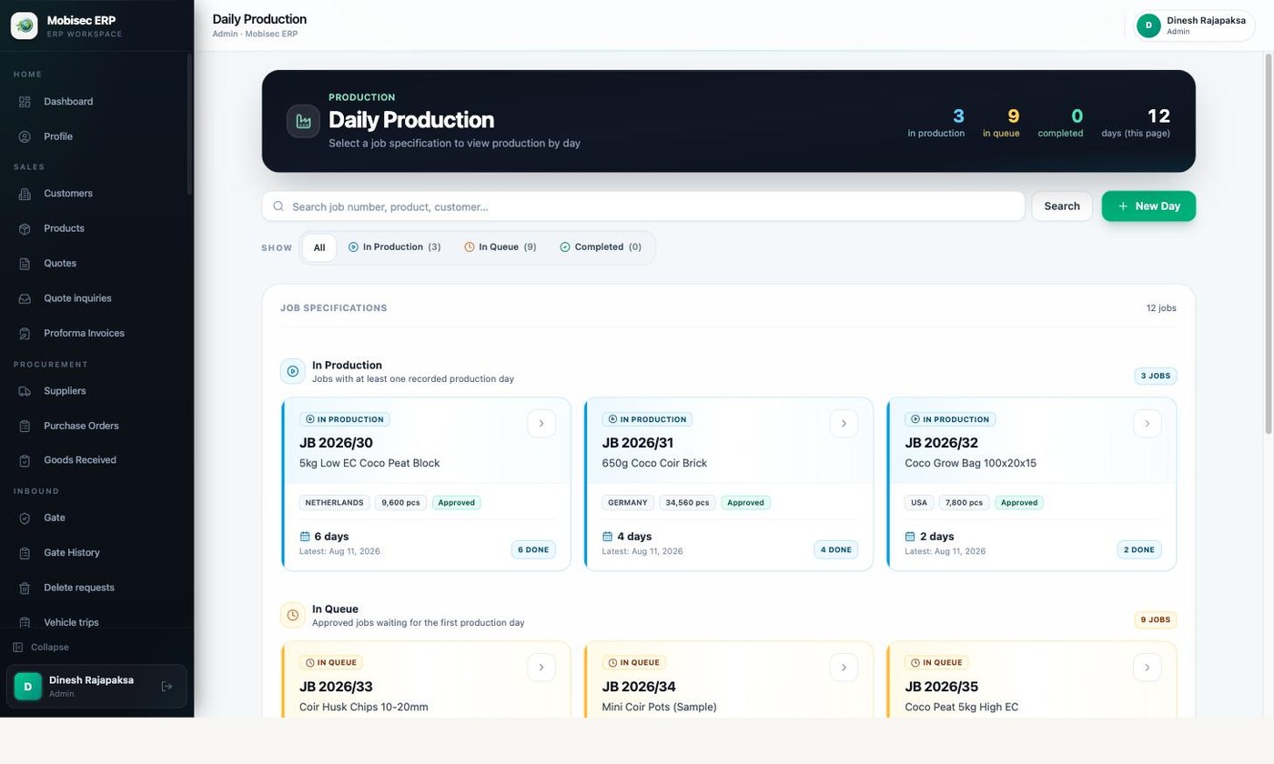This screenshot has width=1274, height=764.
Task: Click the Customers sidebar icon
Action: (x=25, y=194)
